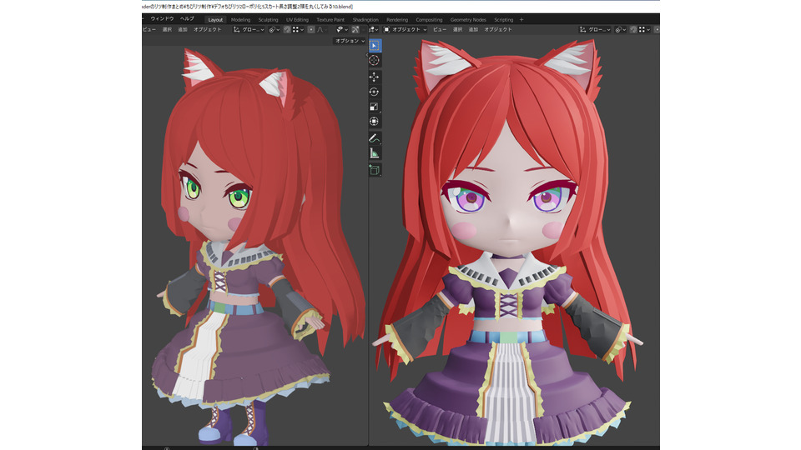Open snap settings dropdown in left viewport

(298, 30)
